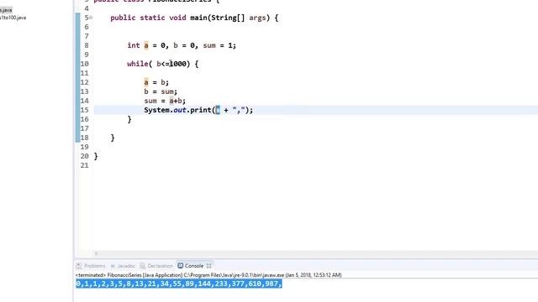Click 'int' keyword on line 8
The height and width of the screenshot is (302, 538).
pyautogui.click(x=134, y=45)
